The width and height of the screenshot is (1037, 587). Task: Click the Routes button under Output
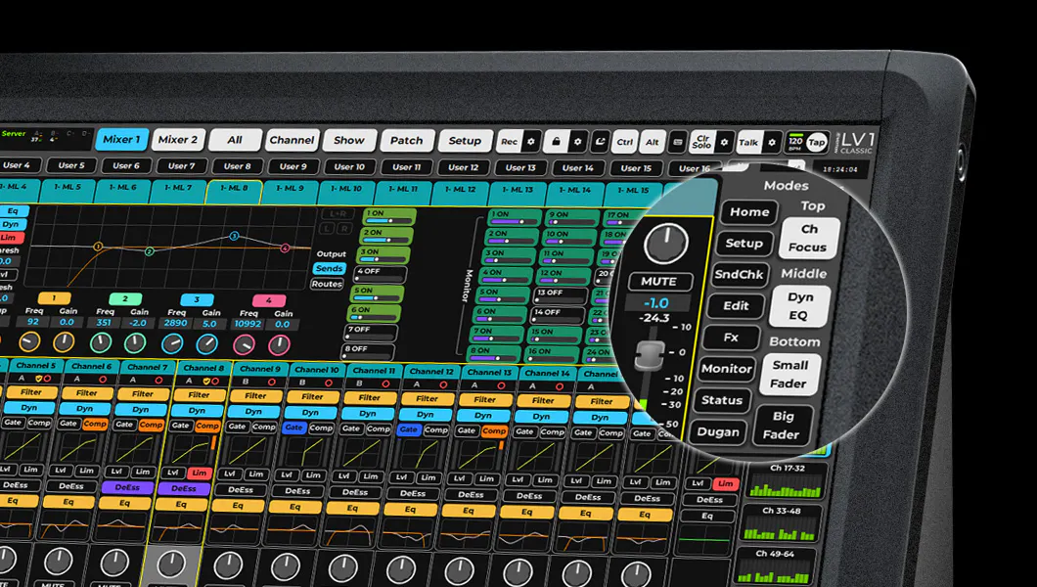click(327, 285)
